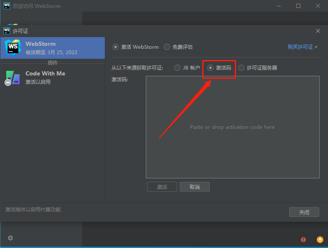Select the Code With Me plugin entry
The image size is (328, 248).
click(x=53, y=78)
